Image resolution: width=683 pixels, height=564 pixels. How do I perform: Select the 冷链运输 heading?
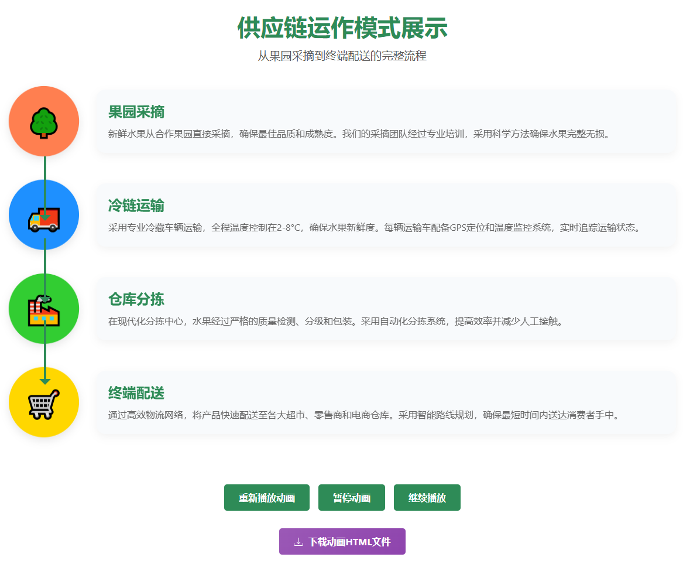click(136, 206)
